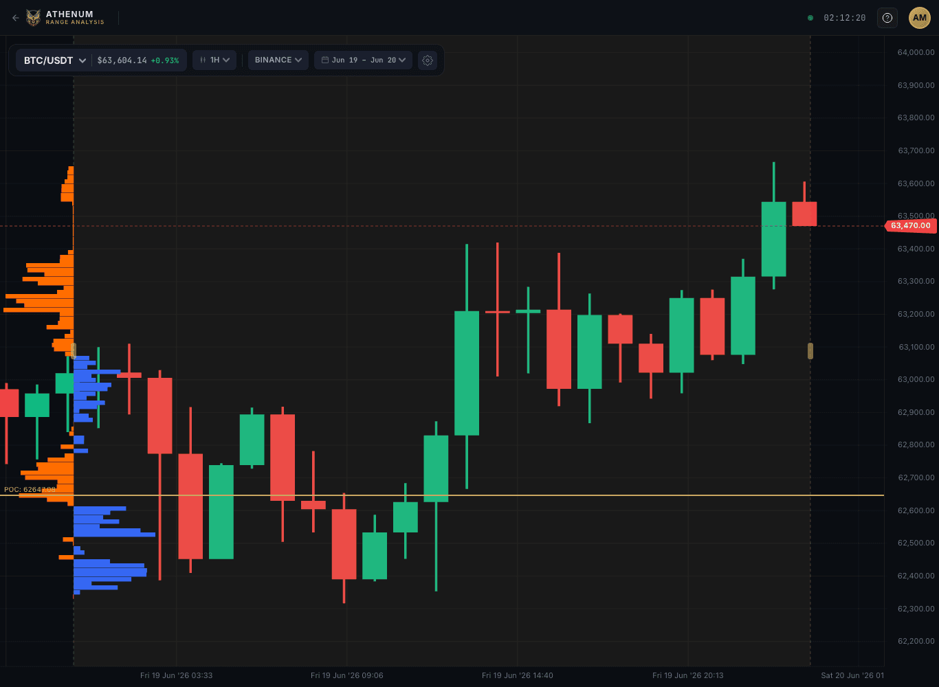Open the Jun 19 – Jun 20 date range picker
This screenshot has height=687, width=939.
tap(364, 60)
